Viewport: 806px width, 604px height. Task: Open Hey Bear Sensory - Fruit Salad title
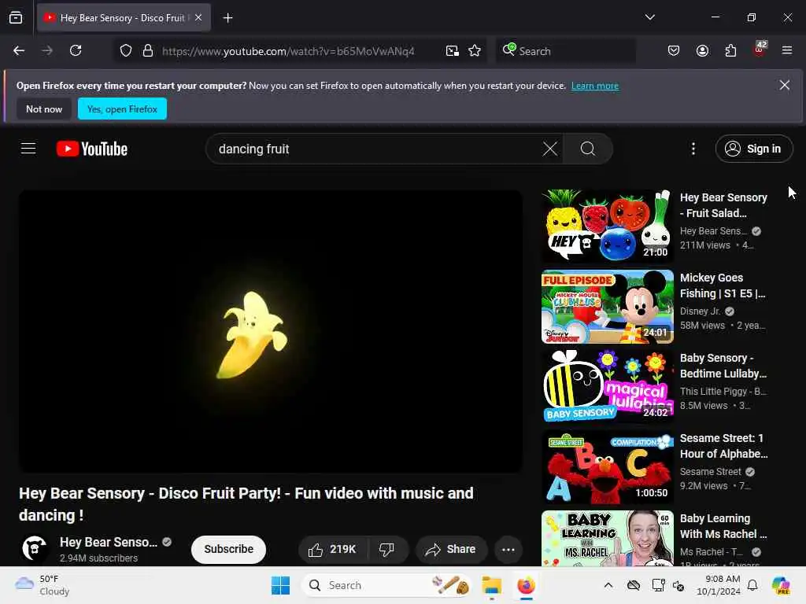[x=723, y=205]
